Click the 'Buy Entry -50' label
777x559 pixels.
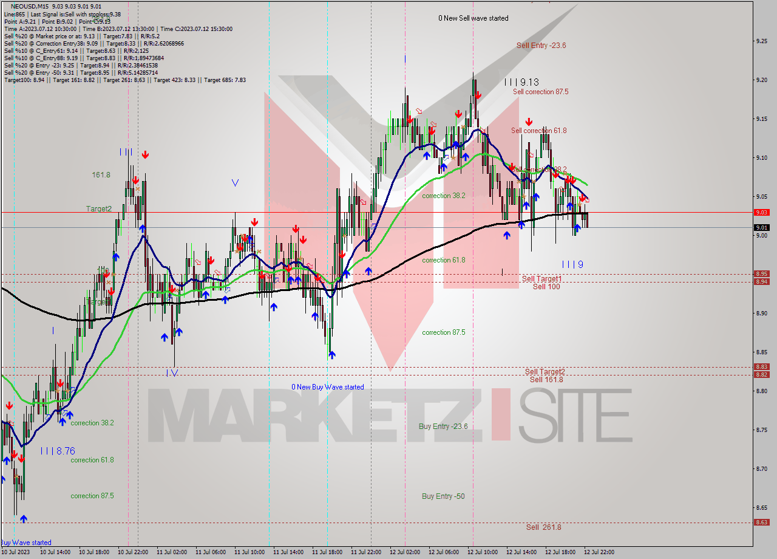(443, 496)
